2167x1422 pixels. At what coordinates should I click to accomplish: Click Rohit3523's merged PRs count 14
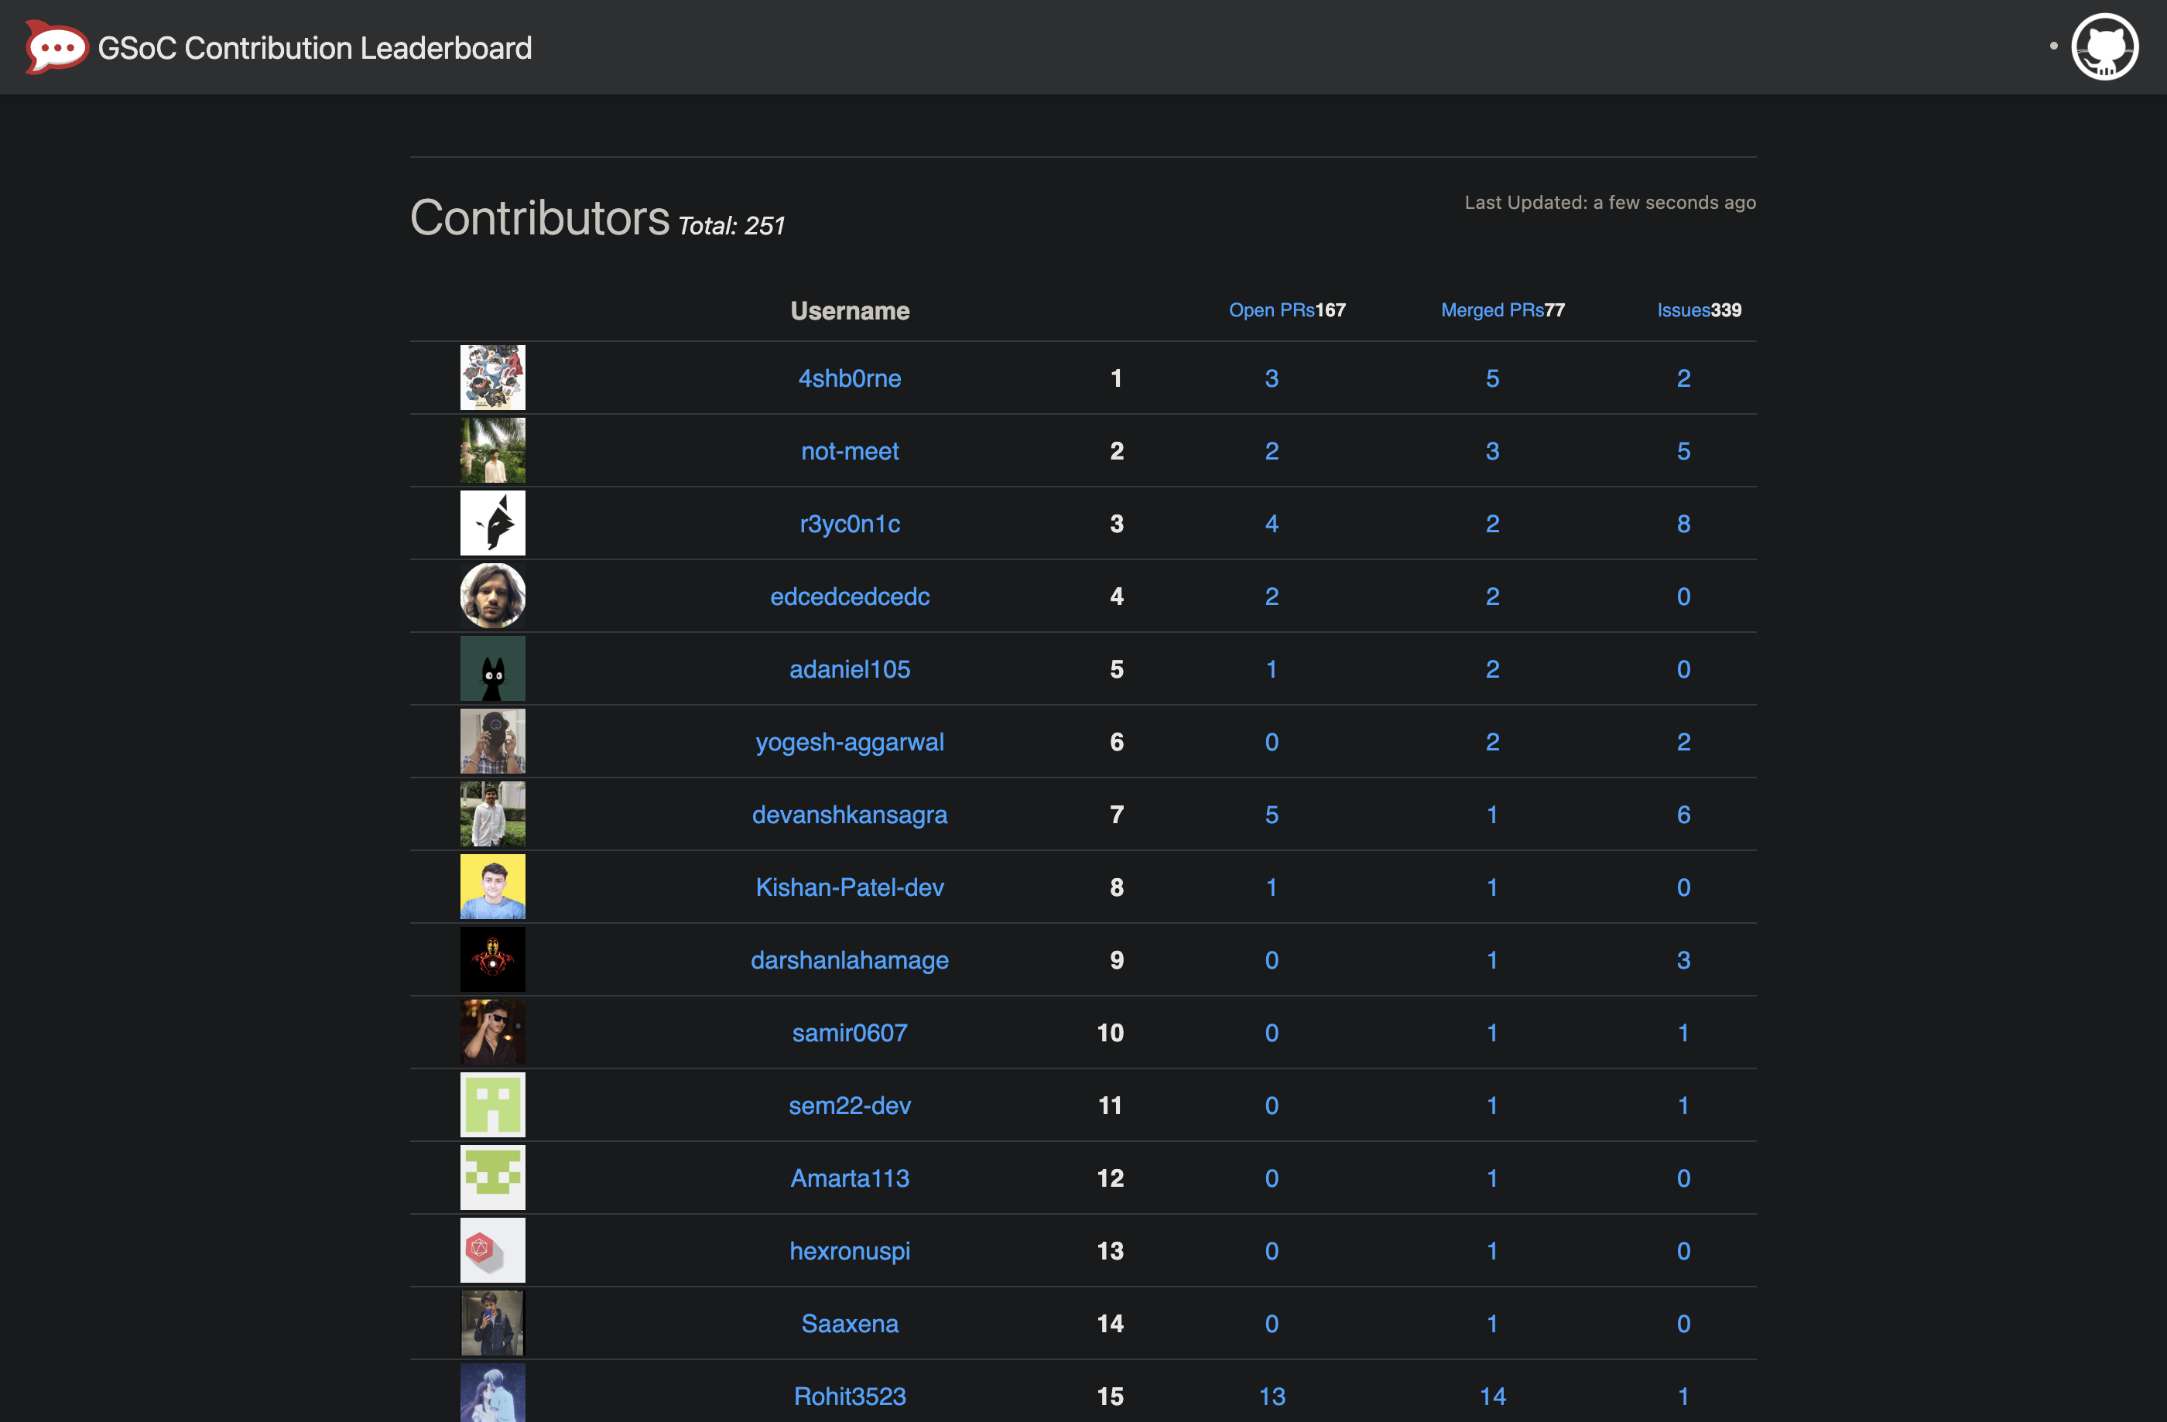pyautogui.click(x=1492, y=1396)
